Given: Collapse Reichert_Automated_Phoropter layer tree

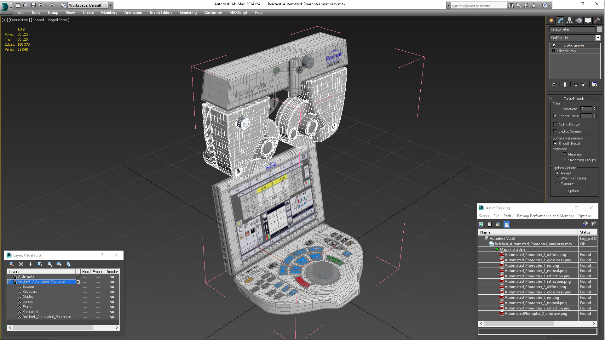Looking at the screenshot, I should pyautogui.click(x=10, y=282).
